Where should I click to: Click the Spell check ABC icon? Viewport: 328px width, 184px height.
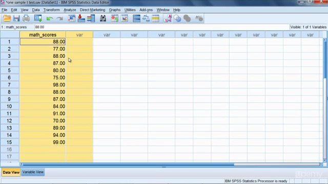[199, 18]
